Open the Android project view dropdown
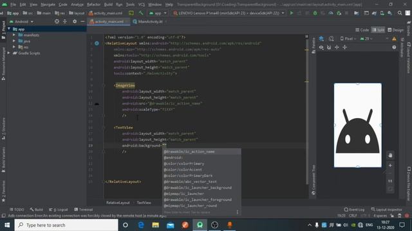This screenshot has width=412, height=231. 21,21
